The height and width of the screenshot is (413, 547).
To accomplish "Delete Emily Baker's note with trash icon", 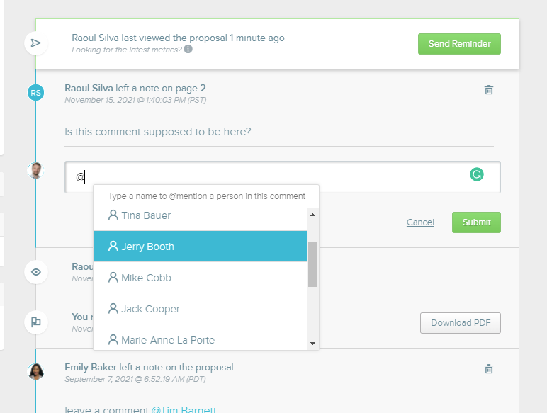I will (x=488, y=369).
